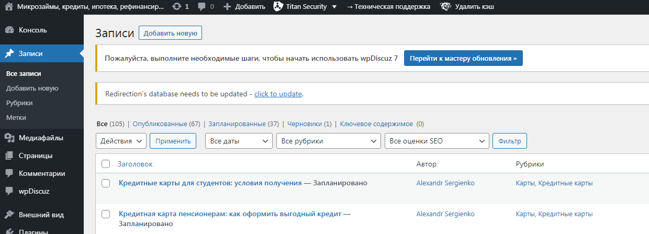Click the comments bubble icon in admin bar
Screen dimensions: 649x234
pyautogui.click(x=202, y=7)
